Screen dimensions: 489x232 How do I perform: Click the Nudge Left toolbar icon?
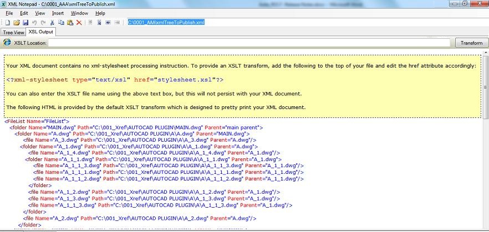pyautogui.click(x=108, y=23)
